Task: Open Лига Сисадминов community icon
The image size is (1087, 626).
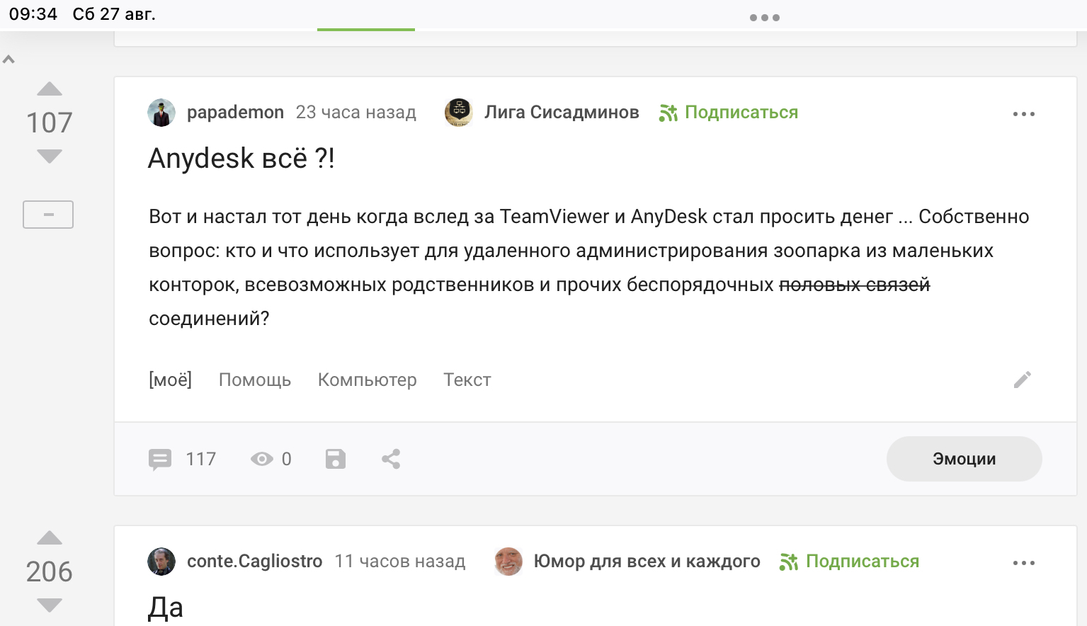Action: (459, 113)
